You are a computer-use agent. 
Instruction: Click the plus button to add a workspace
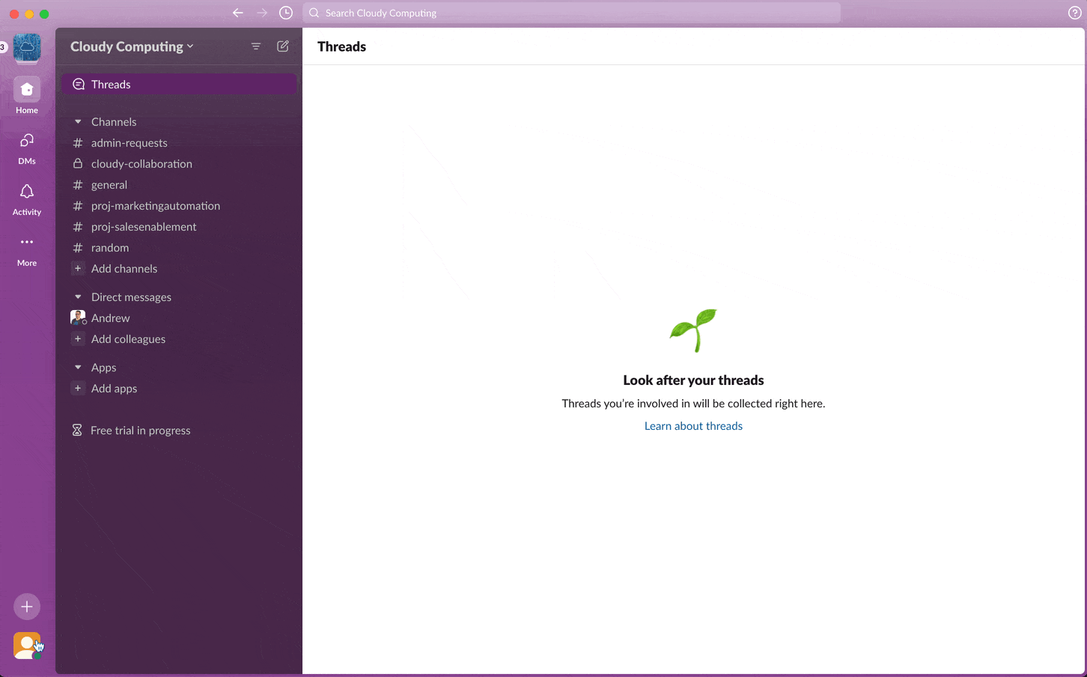[26, 607]
